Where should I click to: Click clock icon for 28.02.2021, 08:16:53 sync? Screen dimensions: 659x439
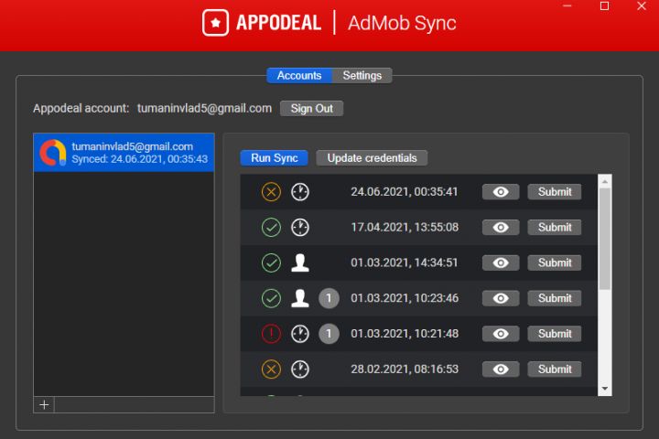coord(300,369)
